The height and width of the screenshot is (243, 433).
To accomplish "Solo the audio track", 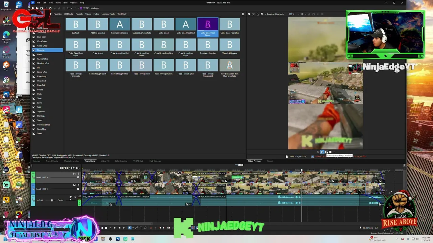I will click(x=75, y=197).
